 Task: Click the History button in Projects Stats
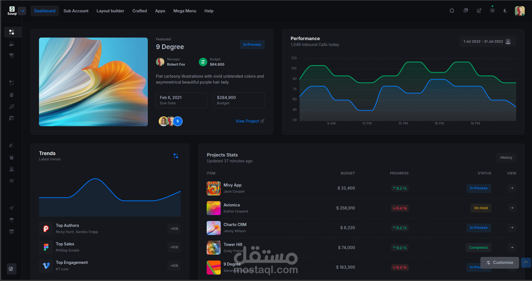tap(506, 158)
